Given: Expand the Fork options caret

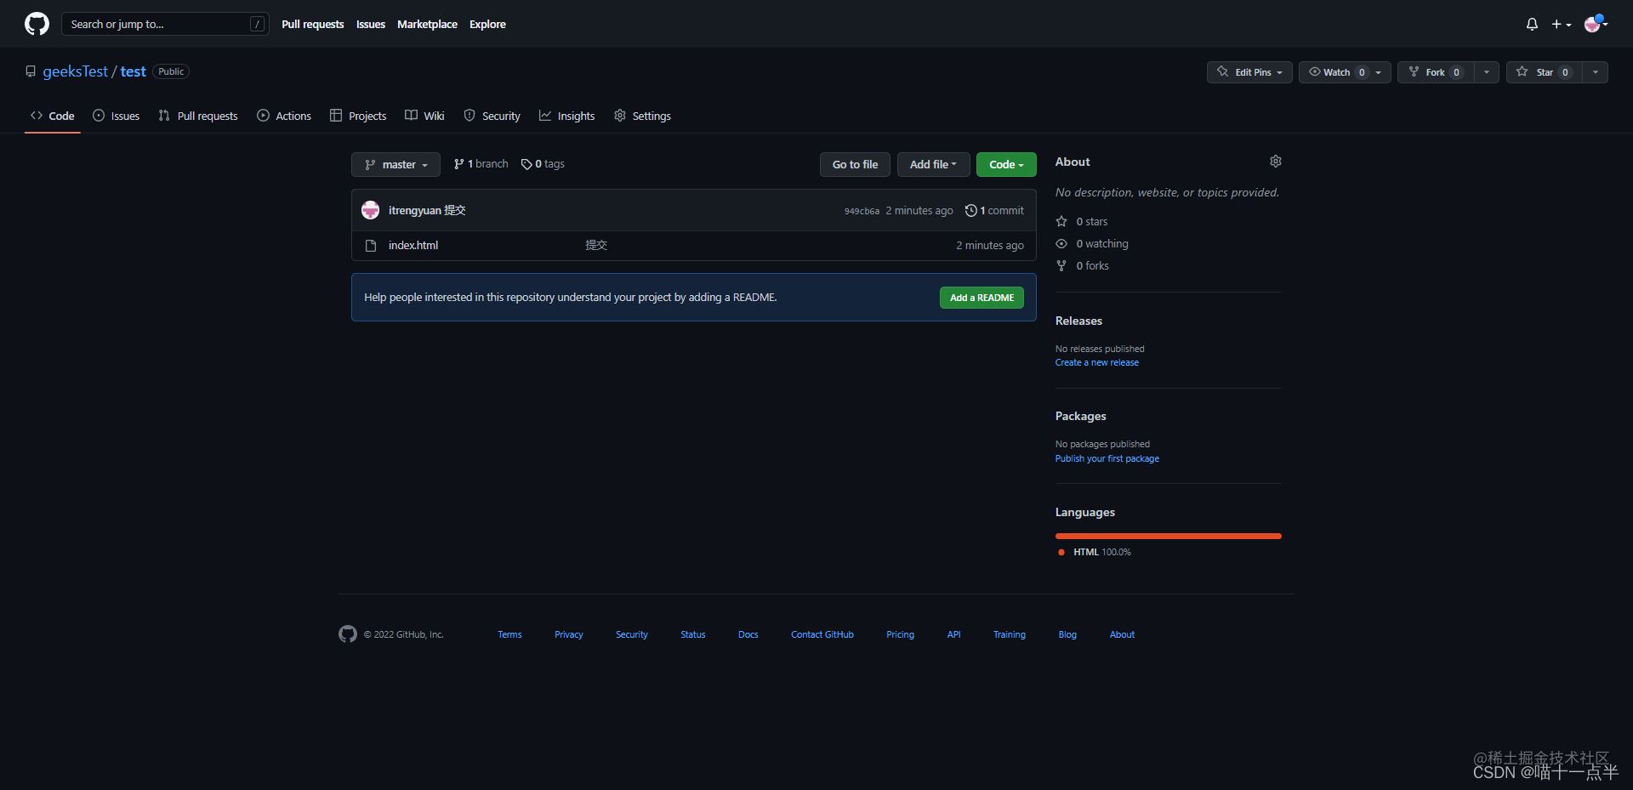Looking at the screenshot, I should pyautogui.click(x=1486, y=72).
